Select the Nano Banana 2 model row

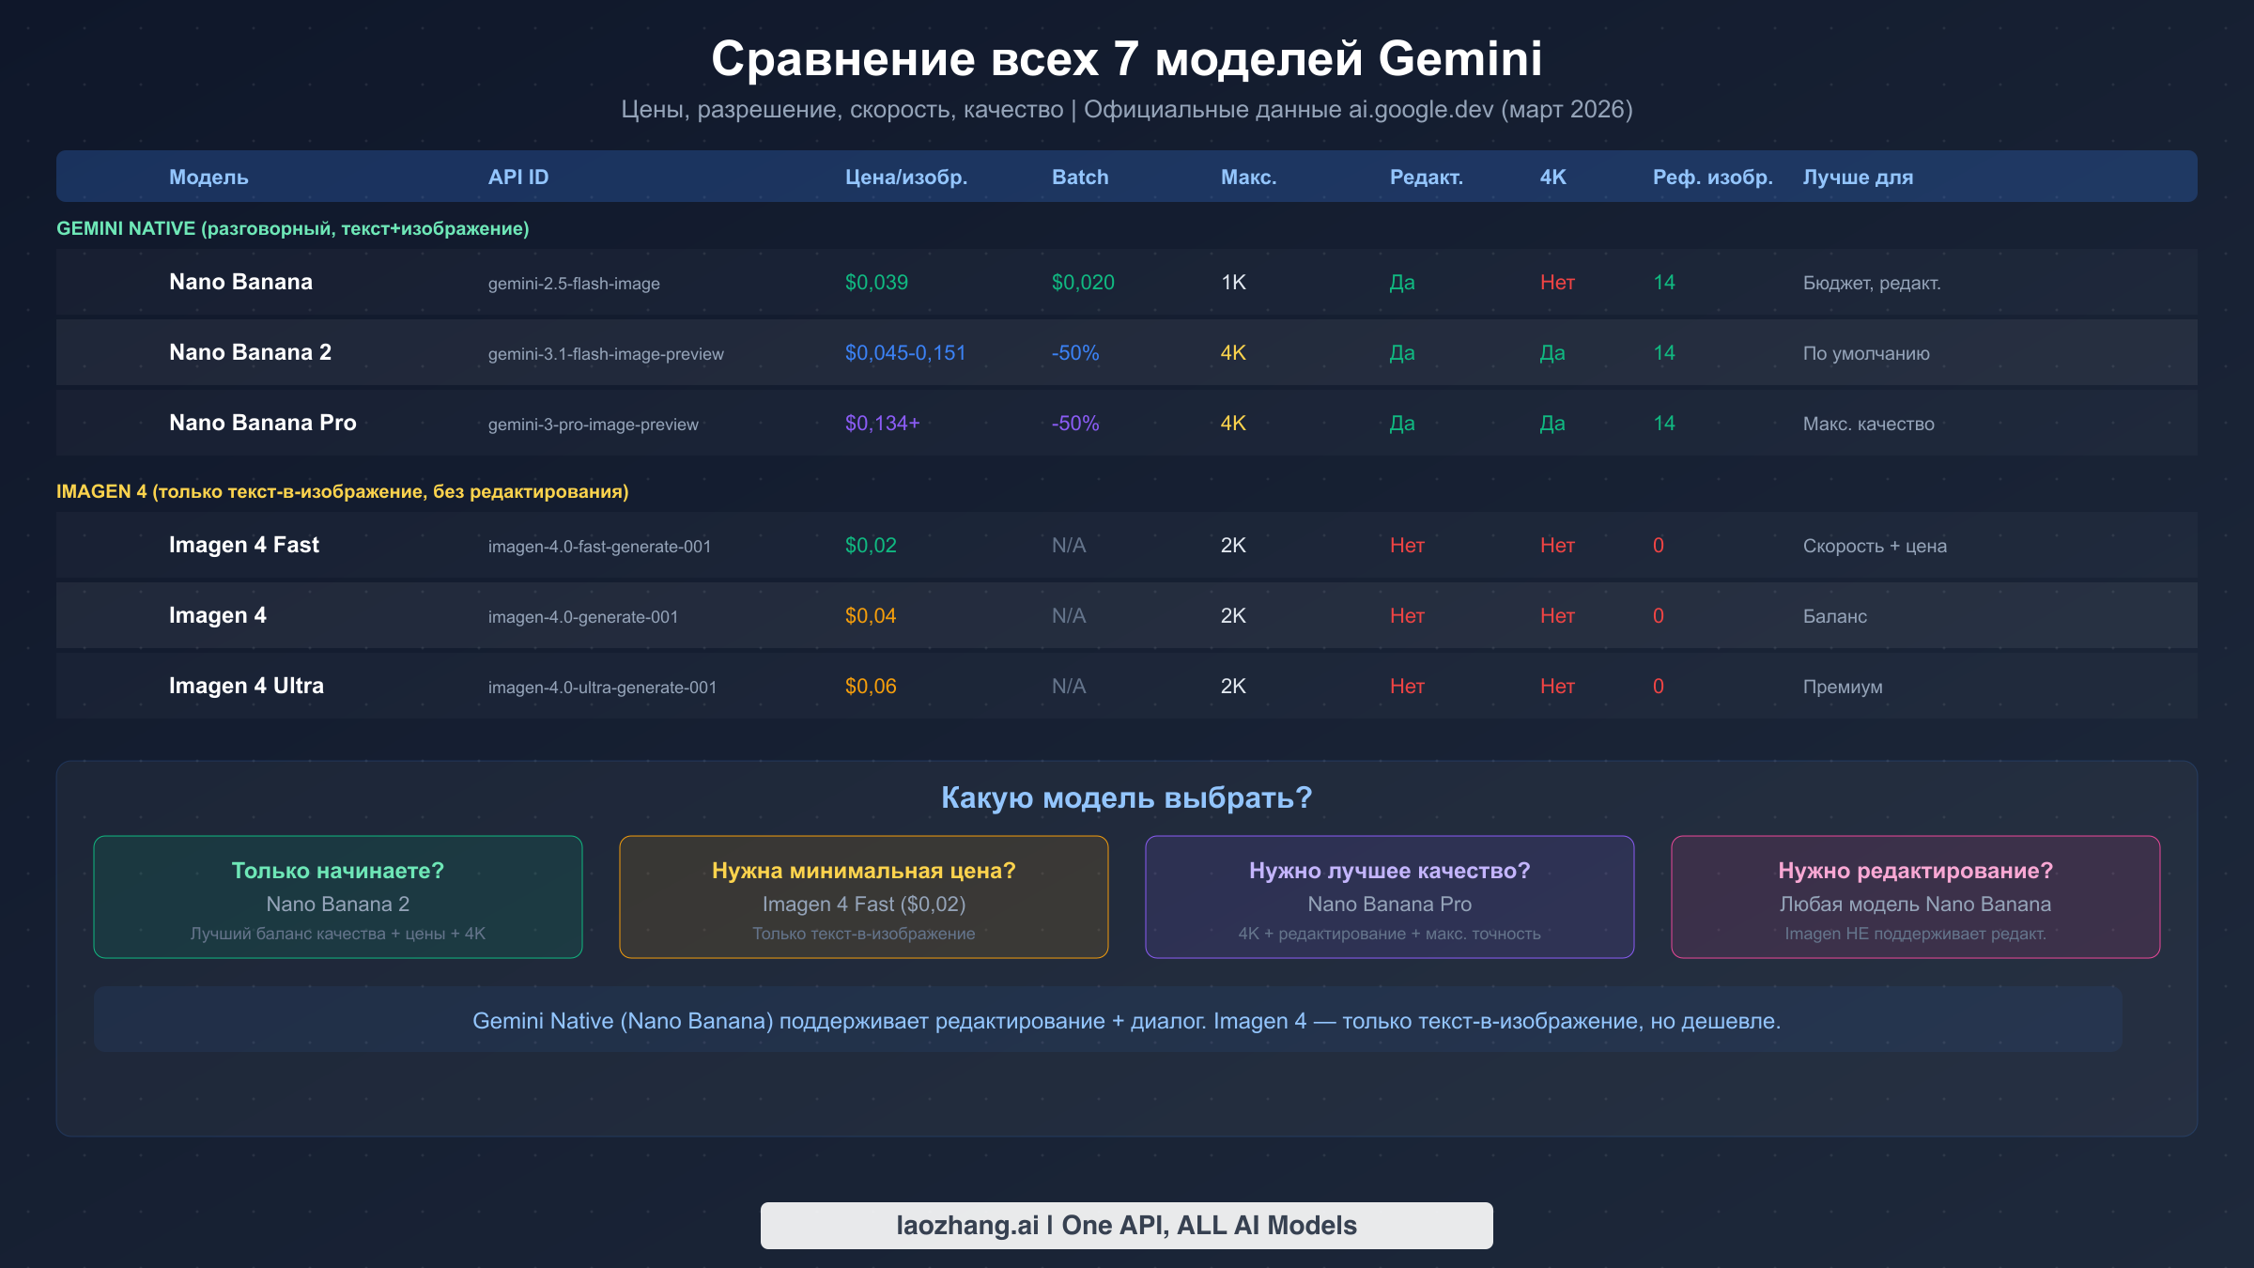1127,352
